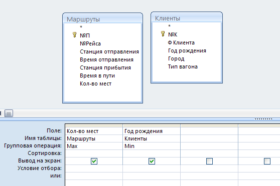Click the key icon next to №К

[163, 33]
